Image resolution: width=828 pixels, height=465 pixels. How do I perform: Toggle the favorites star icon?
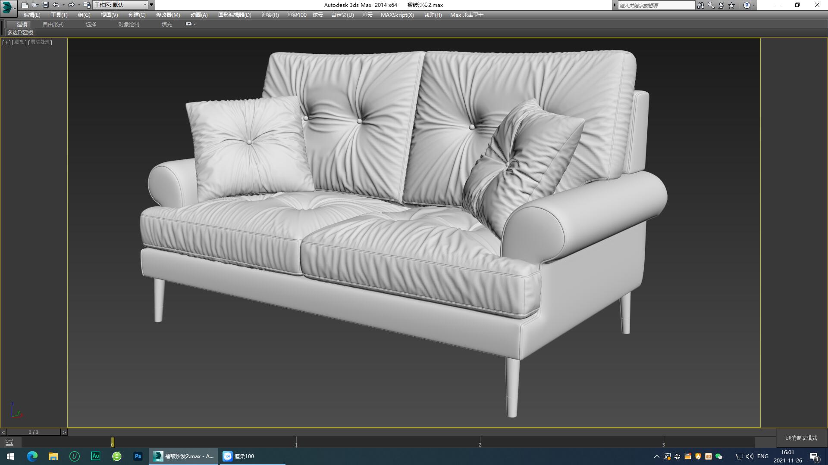[x=731, y=5]
